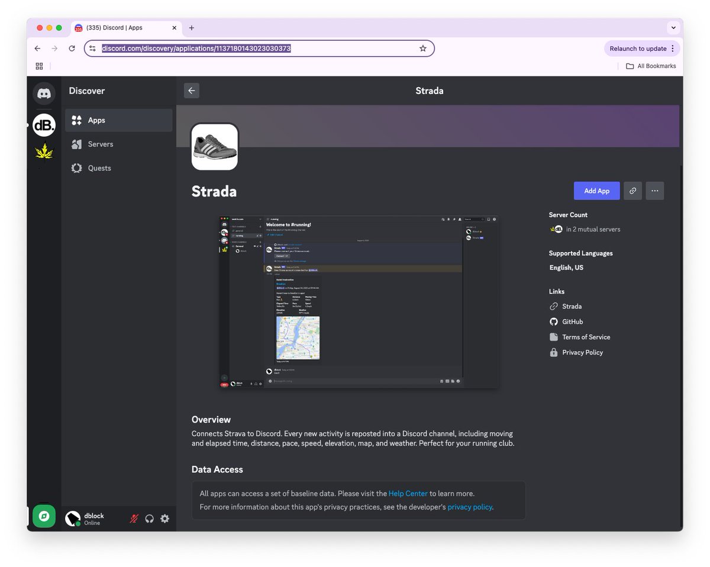Click the browser forward arrow
The image size is (710, 567).
(54, 49)
